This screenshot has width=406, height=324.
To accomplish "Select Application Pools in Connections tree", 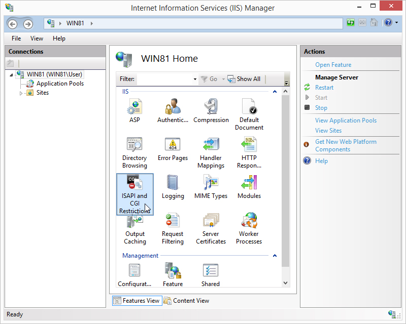I will coord(60,84).
